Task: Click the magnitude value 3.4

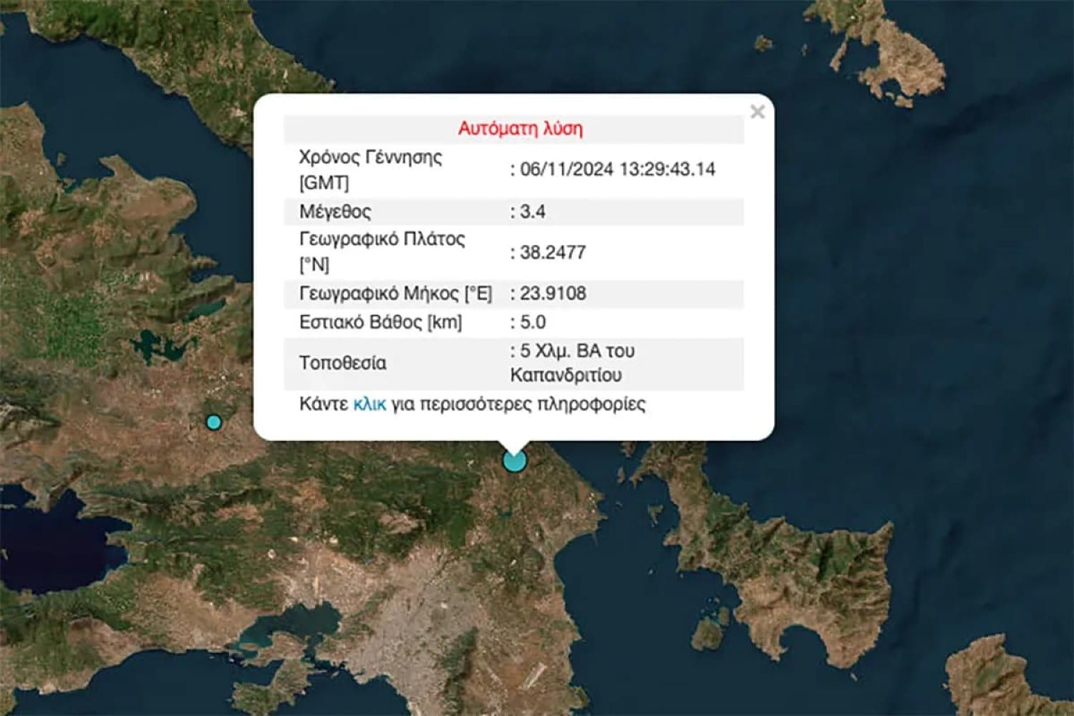Action: click(x=532, y=212)
